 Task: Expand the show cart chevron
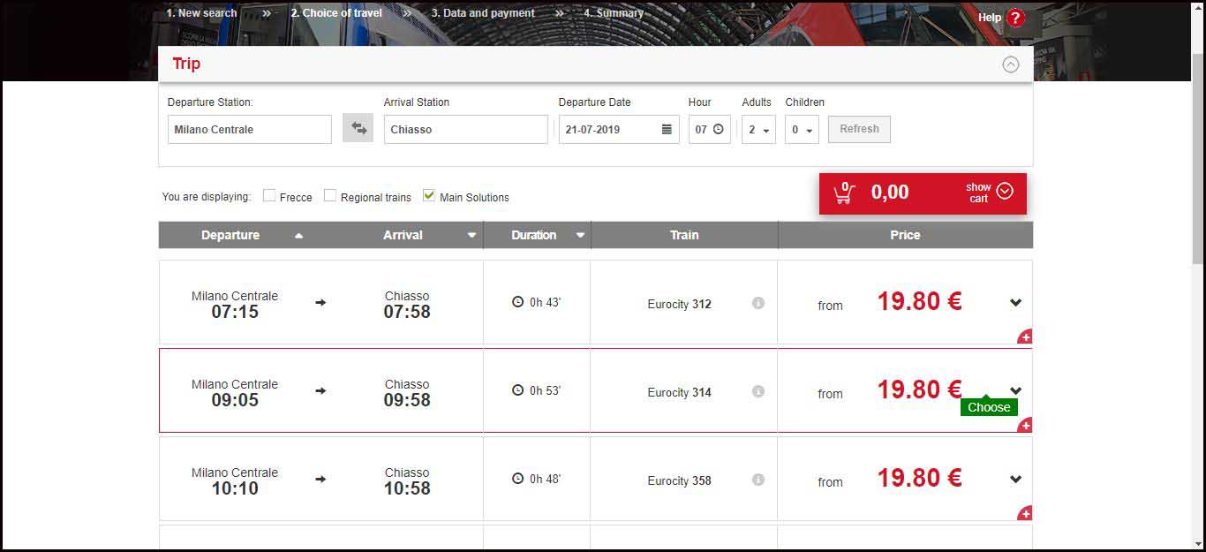click(x=1005, y=192)
